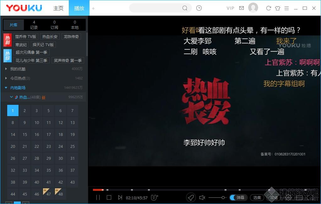Open the skin shirt icon
The height and width of the screenshot is (204, 321).
pos(278,8)
